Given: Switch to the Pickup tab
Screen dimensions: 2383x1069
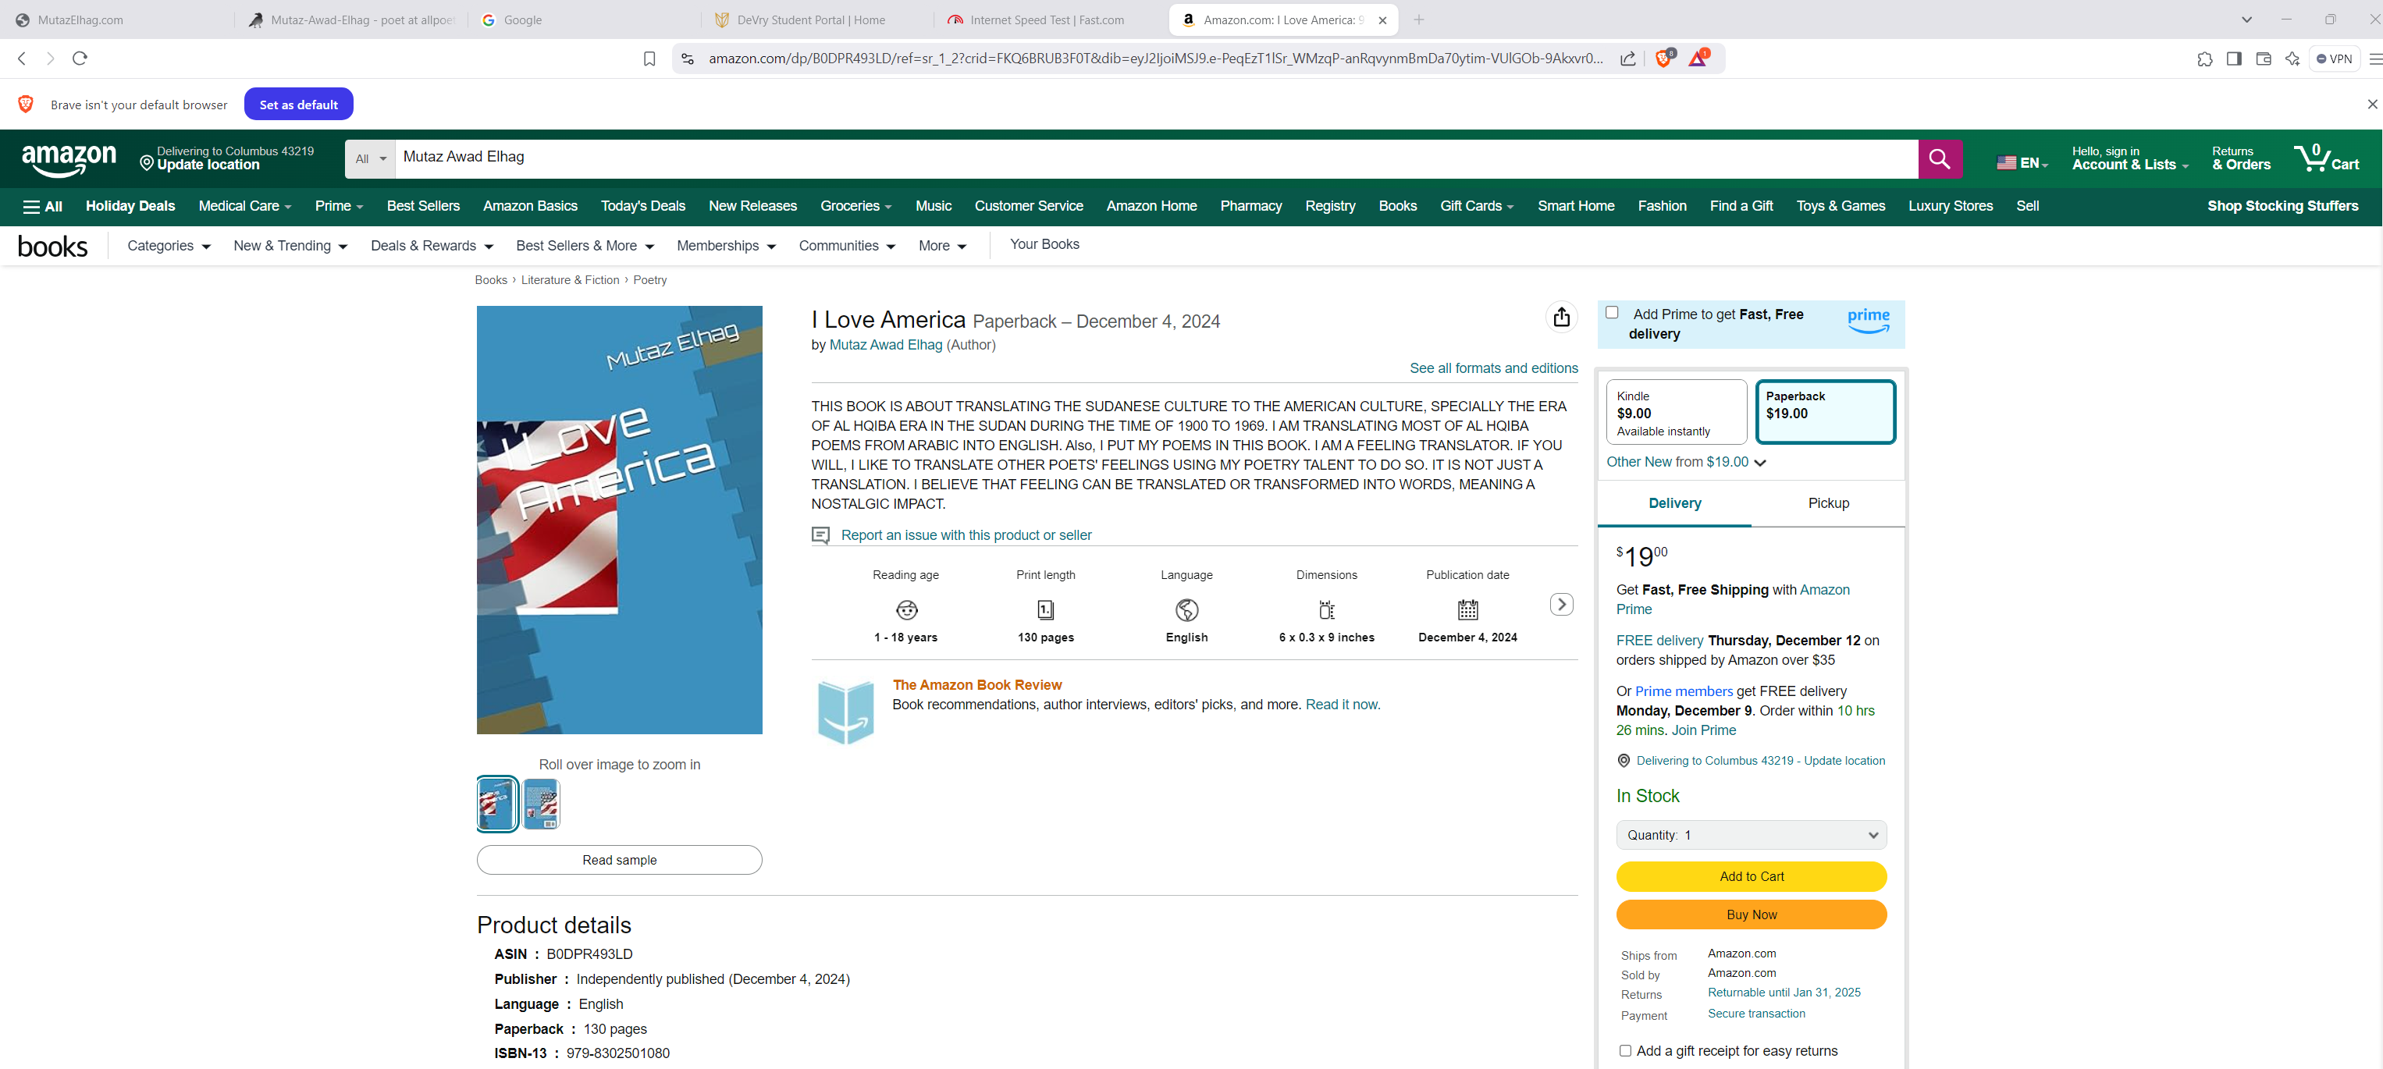Looking at the screenshot, I should point(1828,503).
